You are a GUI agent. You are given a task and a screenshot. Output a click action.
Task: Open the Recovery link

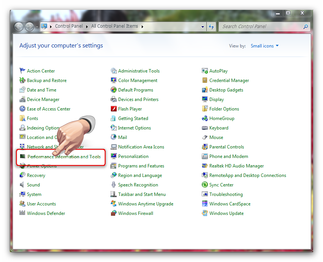coord(36,175)
